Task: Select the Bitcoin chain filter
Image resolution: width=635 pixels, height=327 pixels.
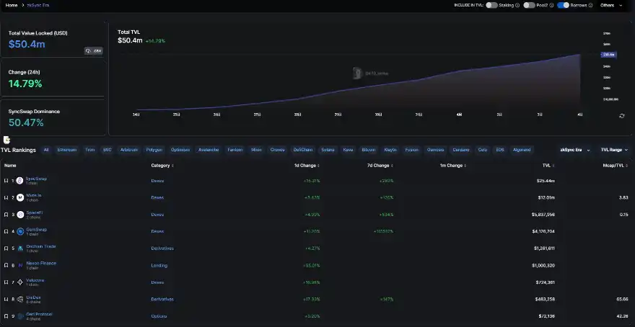Action: click(x=369, y=150)
